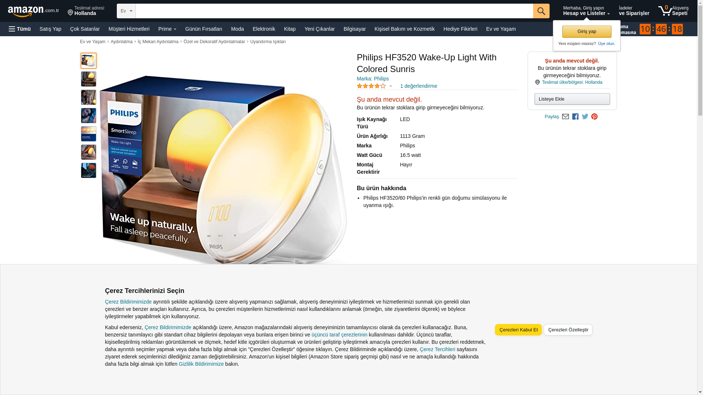This screenshot has height=395, width=703.
Task: Go to the Elektronik navigation item
Action: point(264,29)
